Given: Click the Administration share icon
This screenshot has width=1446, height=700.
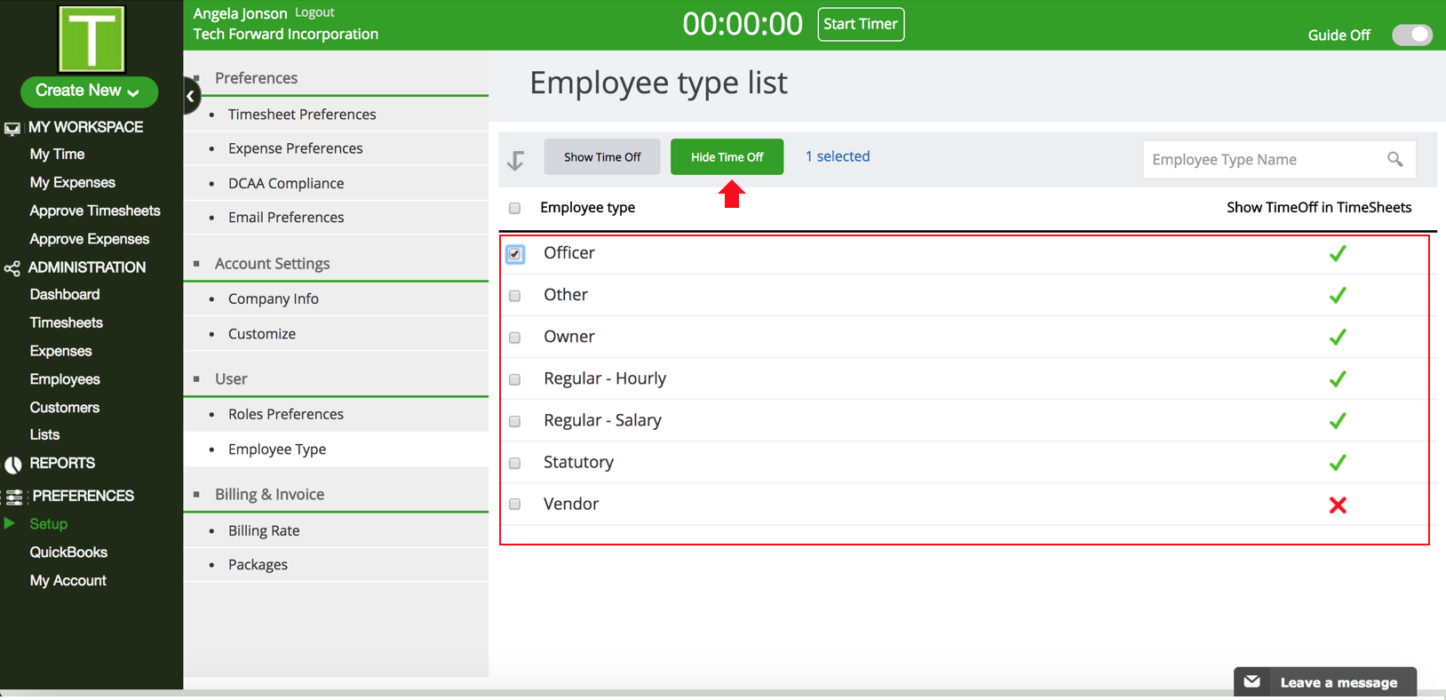Looking at the screenshot, I should click(x=12, y=268).
